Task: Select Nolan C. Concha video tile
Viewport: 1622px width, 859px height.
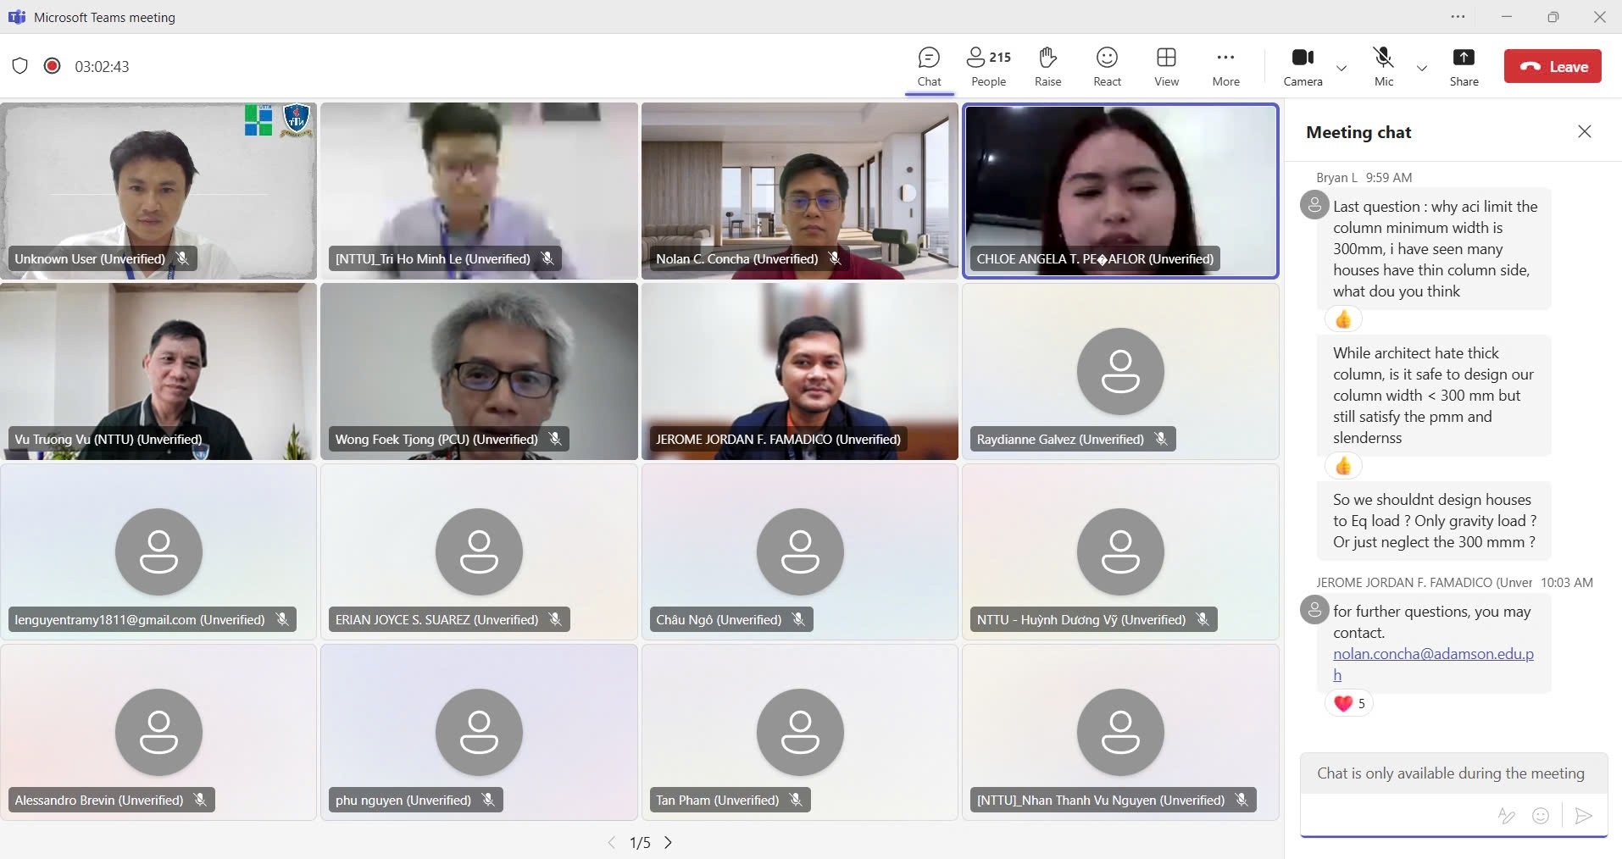Action: pyautogui.click(x=799, y=191)
